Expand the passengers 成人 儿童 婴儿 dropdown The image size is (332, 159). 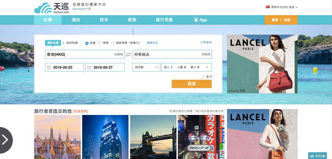[x=187, y=67]
